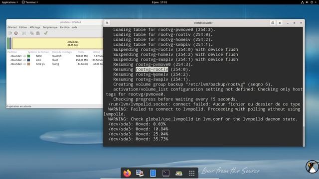
Task: Click the GParted status bar pending operations text
Action: [x=19, y=106]
